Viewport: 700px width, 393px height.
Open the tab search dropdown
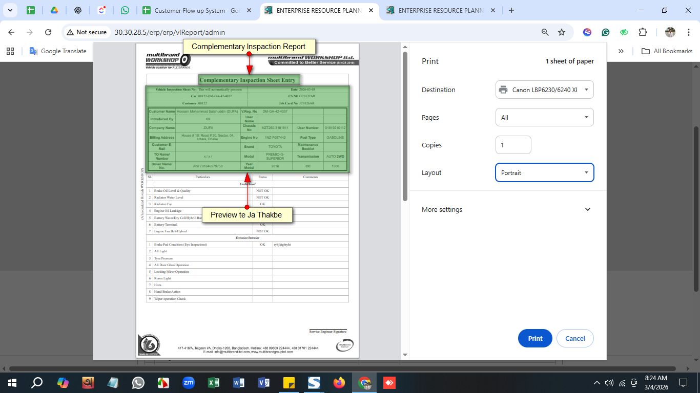[x=10, y=10]
